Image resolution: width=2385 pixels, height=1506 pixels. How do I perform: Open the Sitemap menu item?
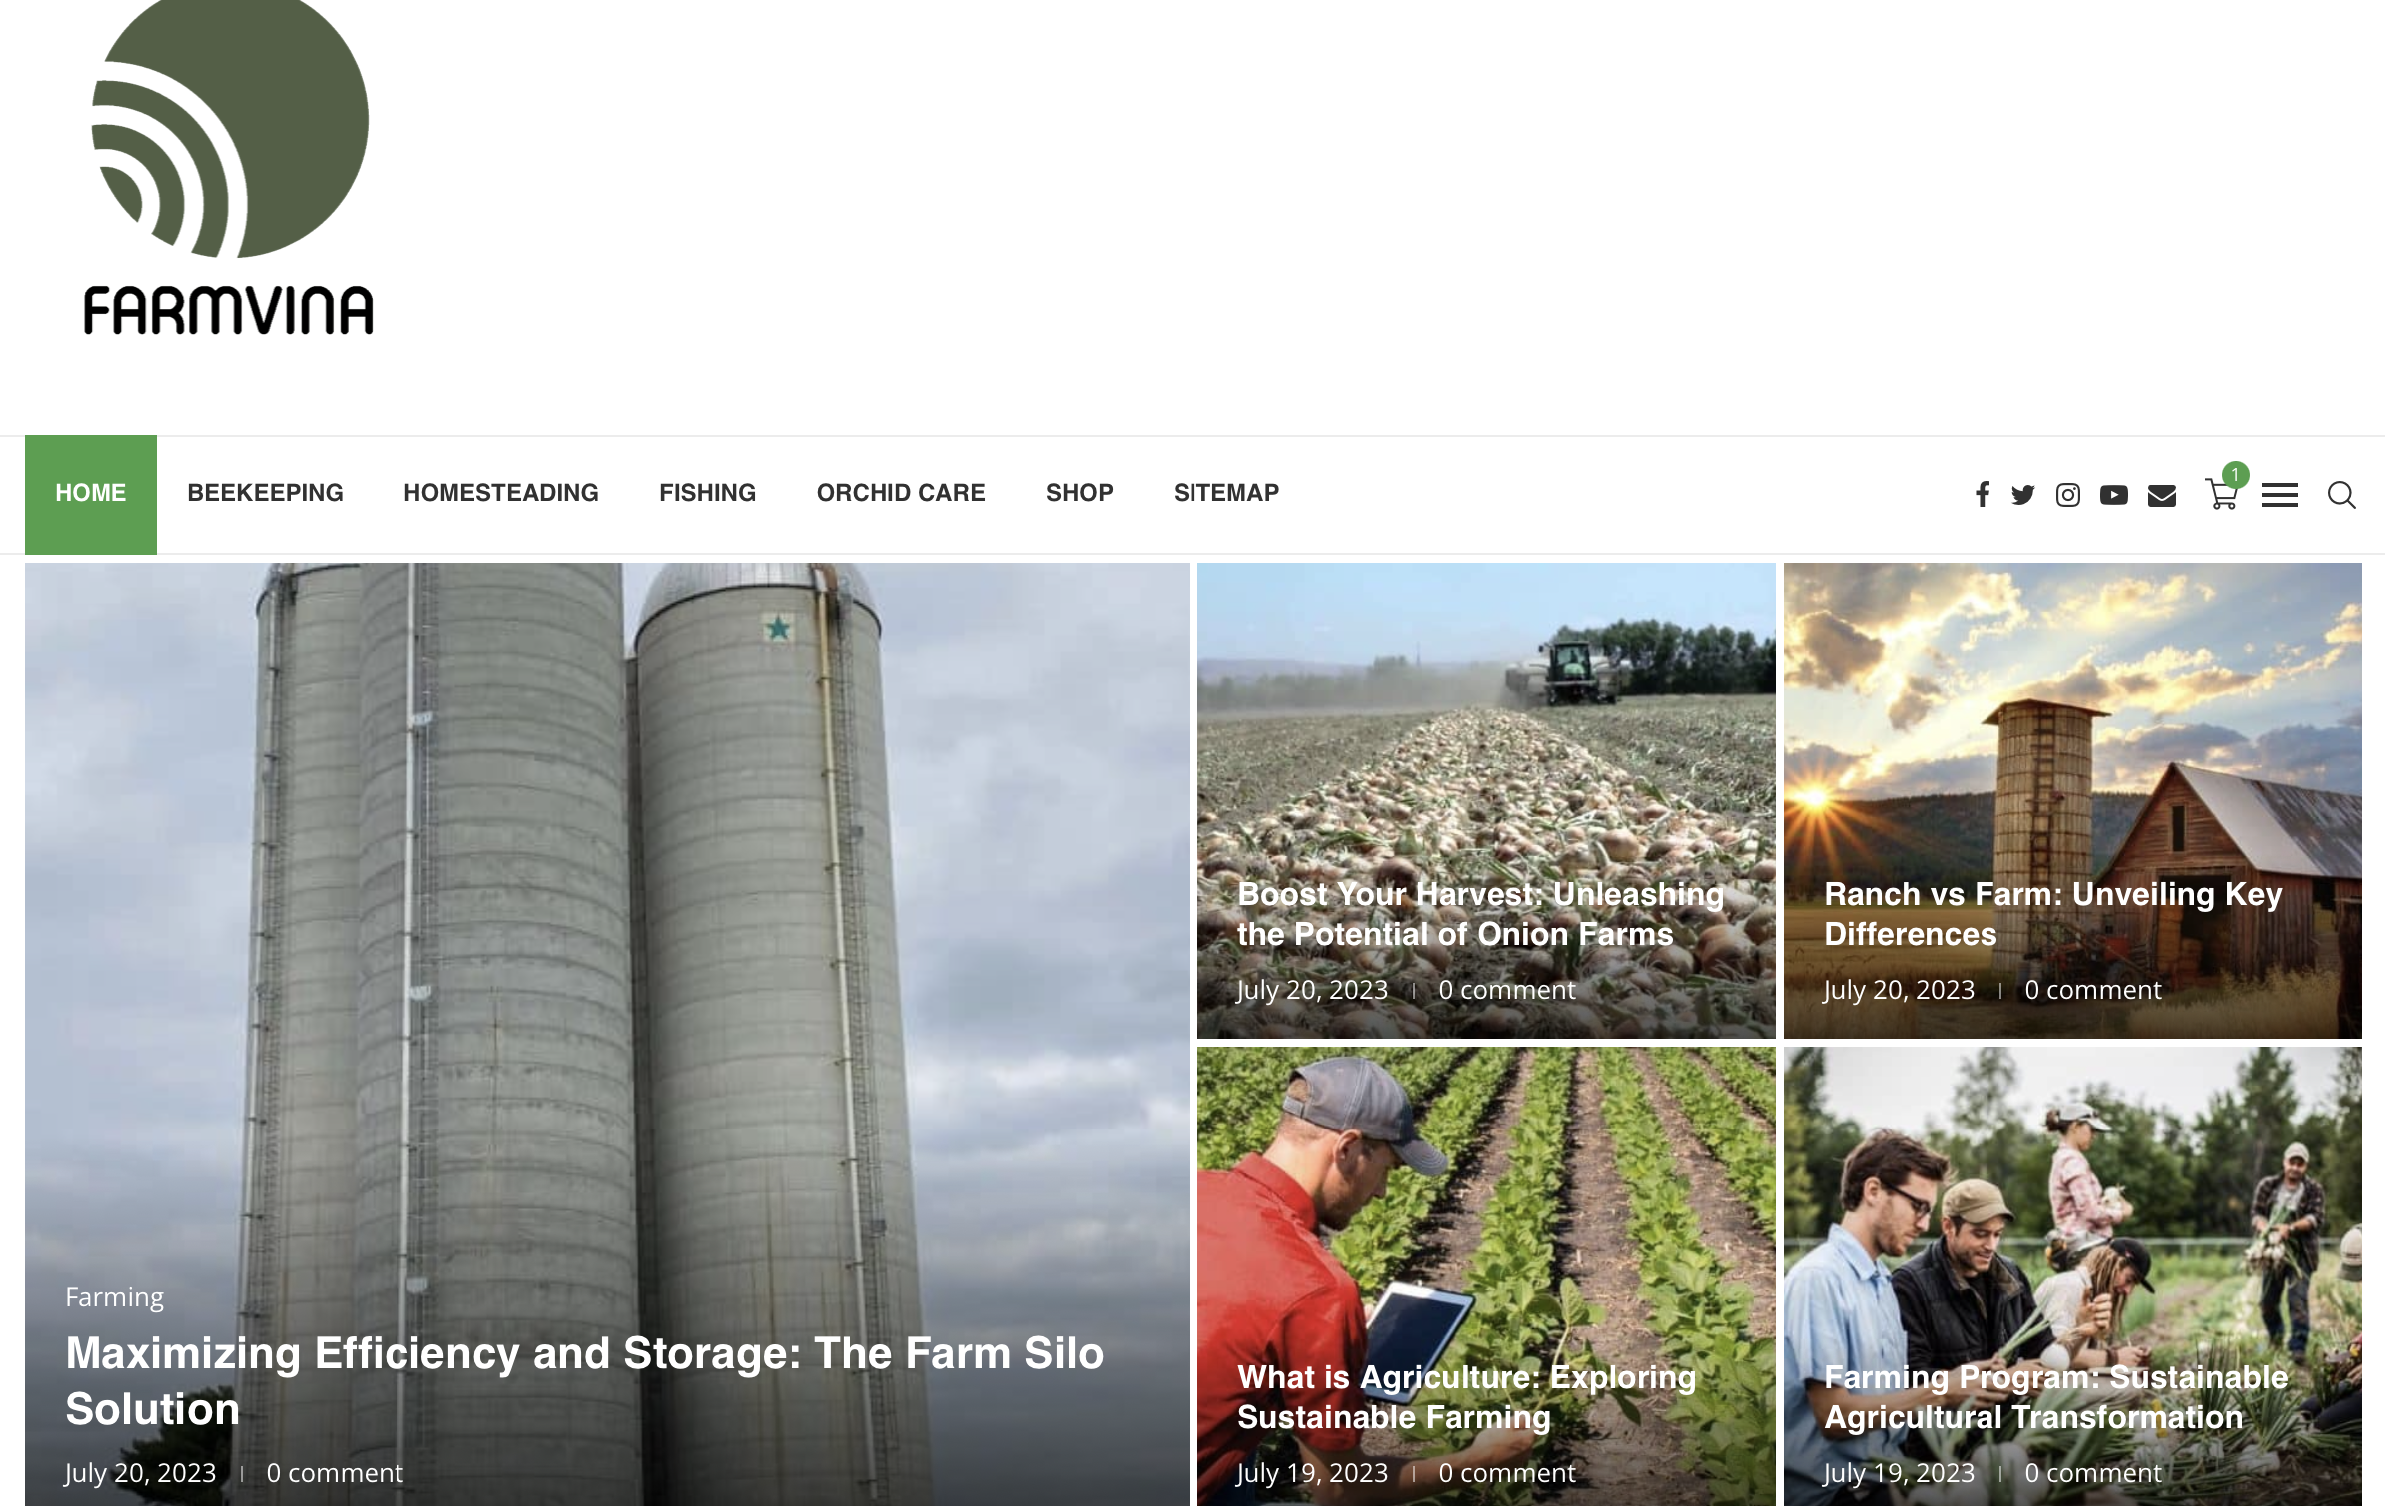1226,493
